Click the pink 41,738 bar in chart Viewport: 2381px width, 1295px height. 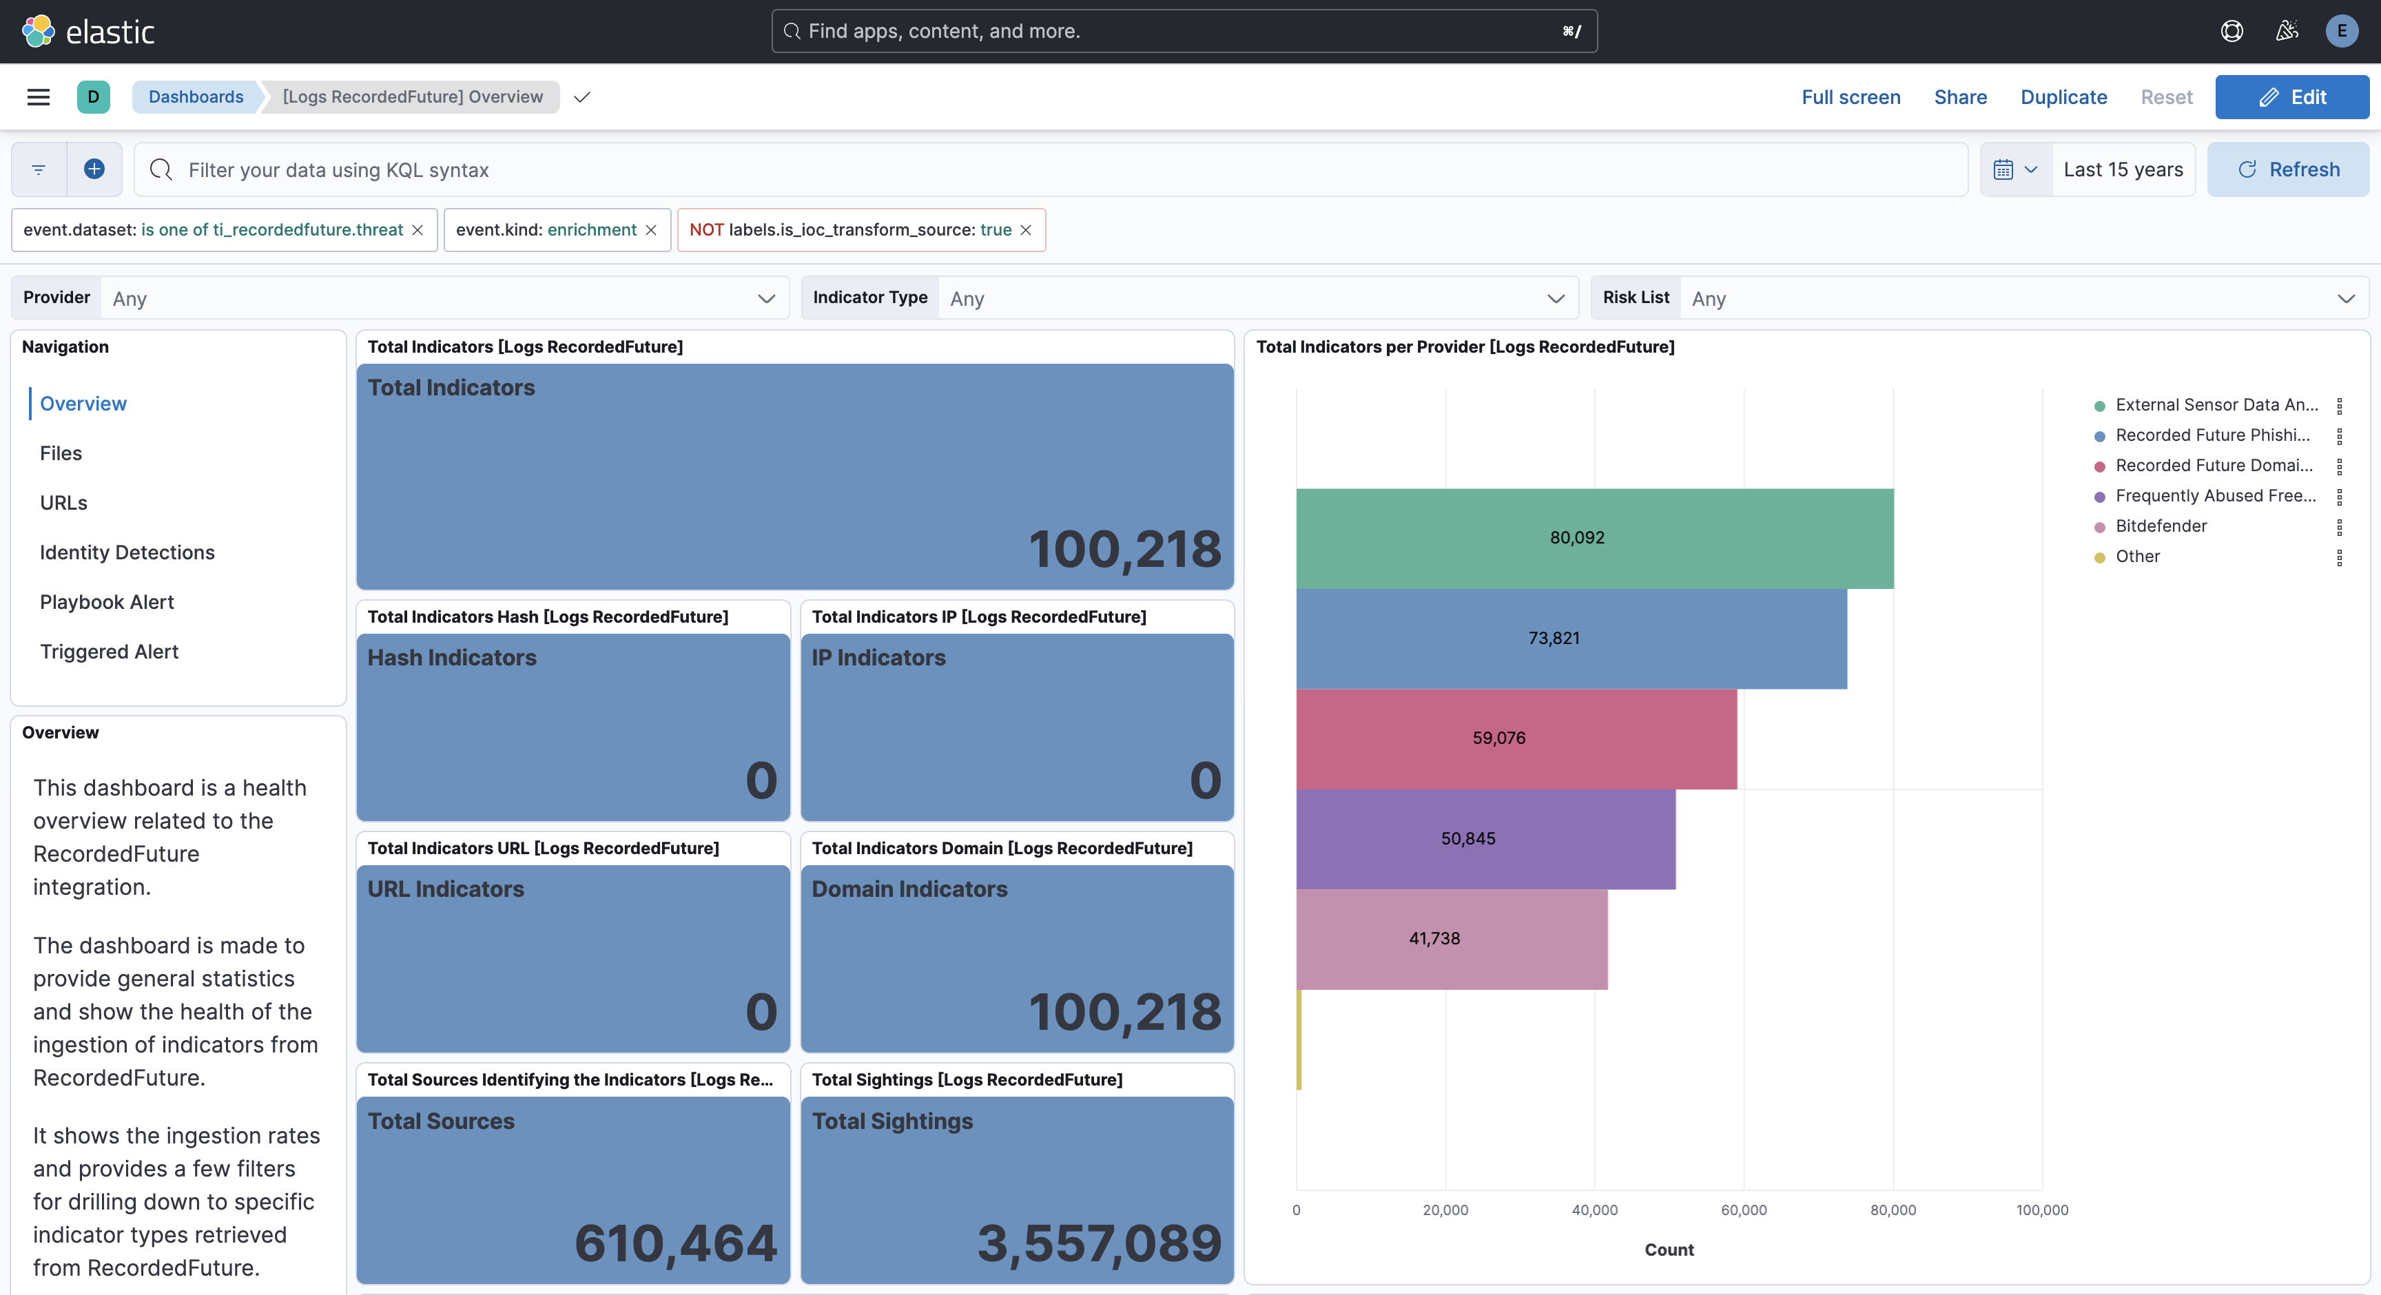[x=1451, y=939]
